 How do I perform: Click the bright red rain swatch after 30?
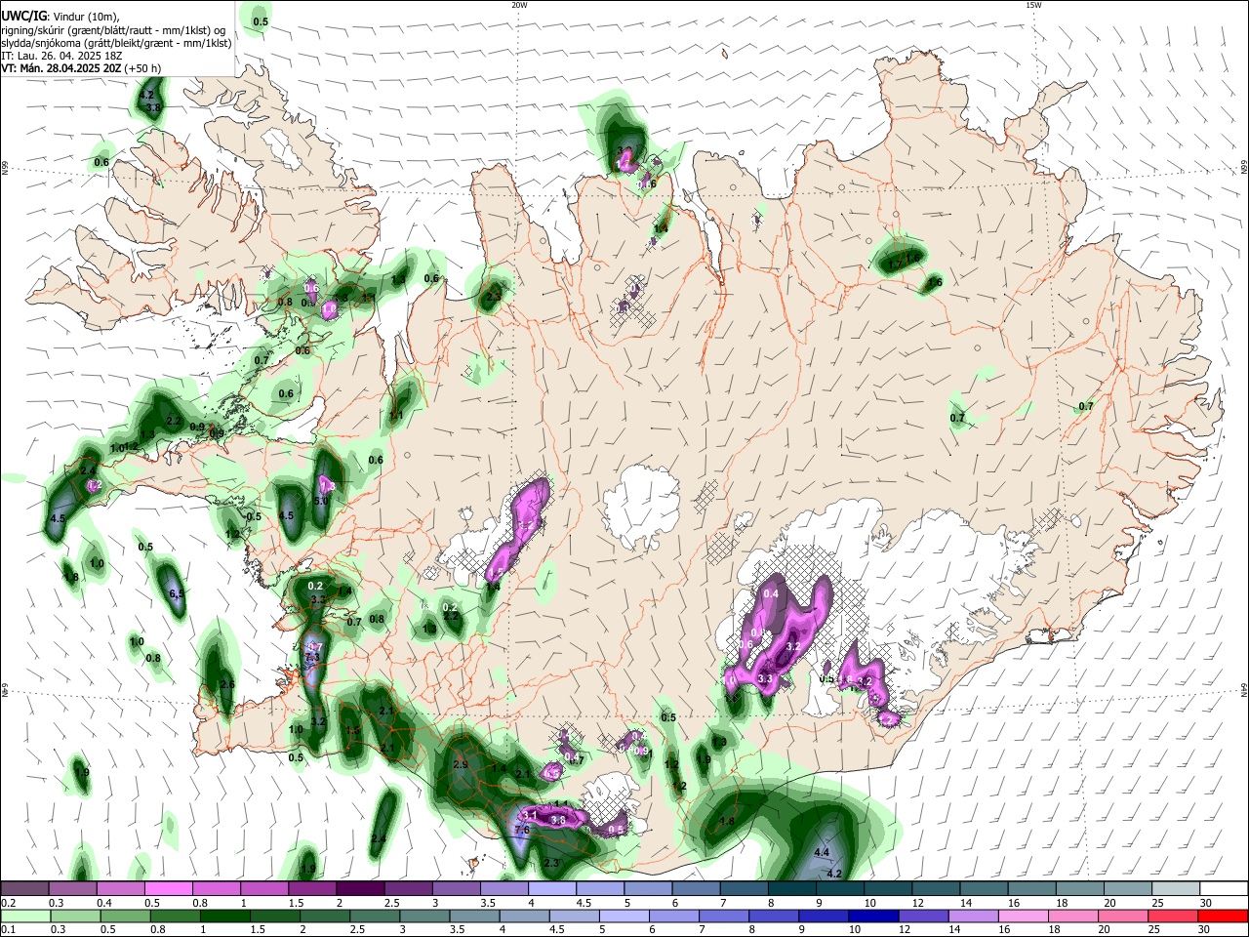tap(1221, 915)
